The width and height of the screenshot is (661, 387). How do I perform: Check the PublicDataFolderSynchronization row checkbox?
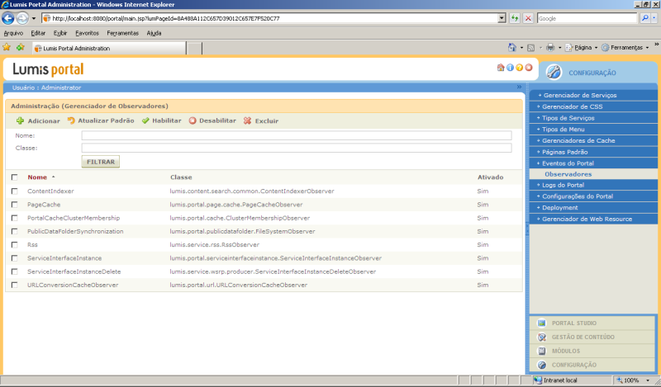(x=14, y=231)
